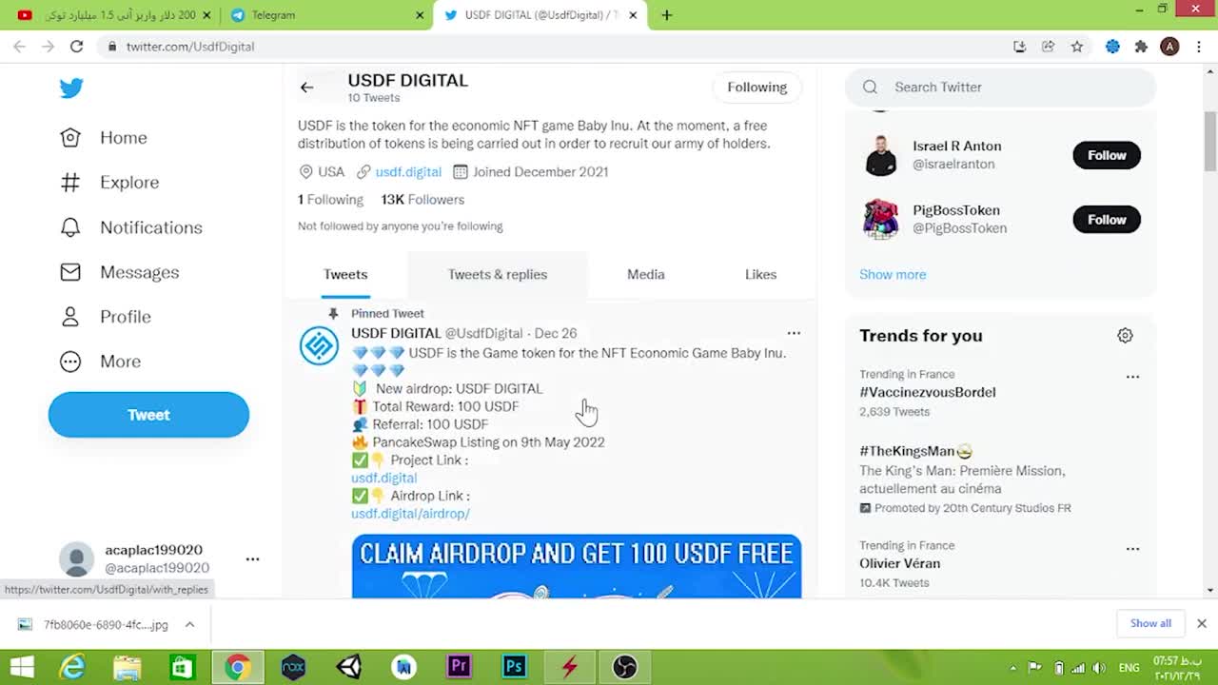Click Show more suggested accounts
Viewport: 1218px width, 685px height.
tap(892, 275)
